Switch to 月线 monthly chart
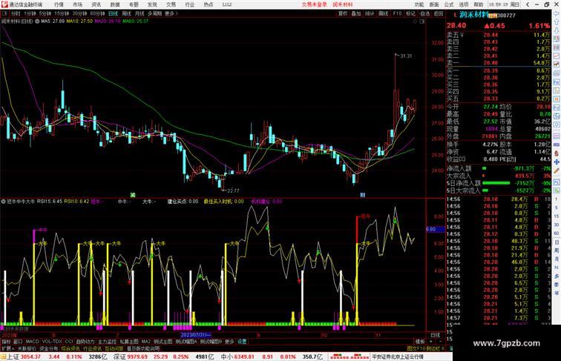Image resolution: width=561 pixels, height=361 pixels. click(x=140, y=13)
